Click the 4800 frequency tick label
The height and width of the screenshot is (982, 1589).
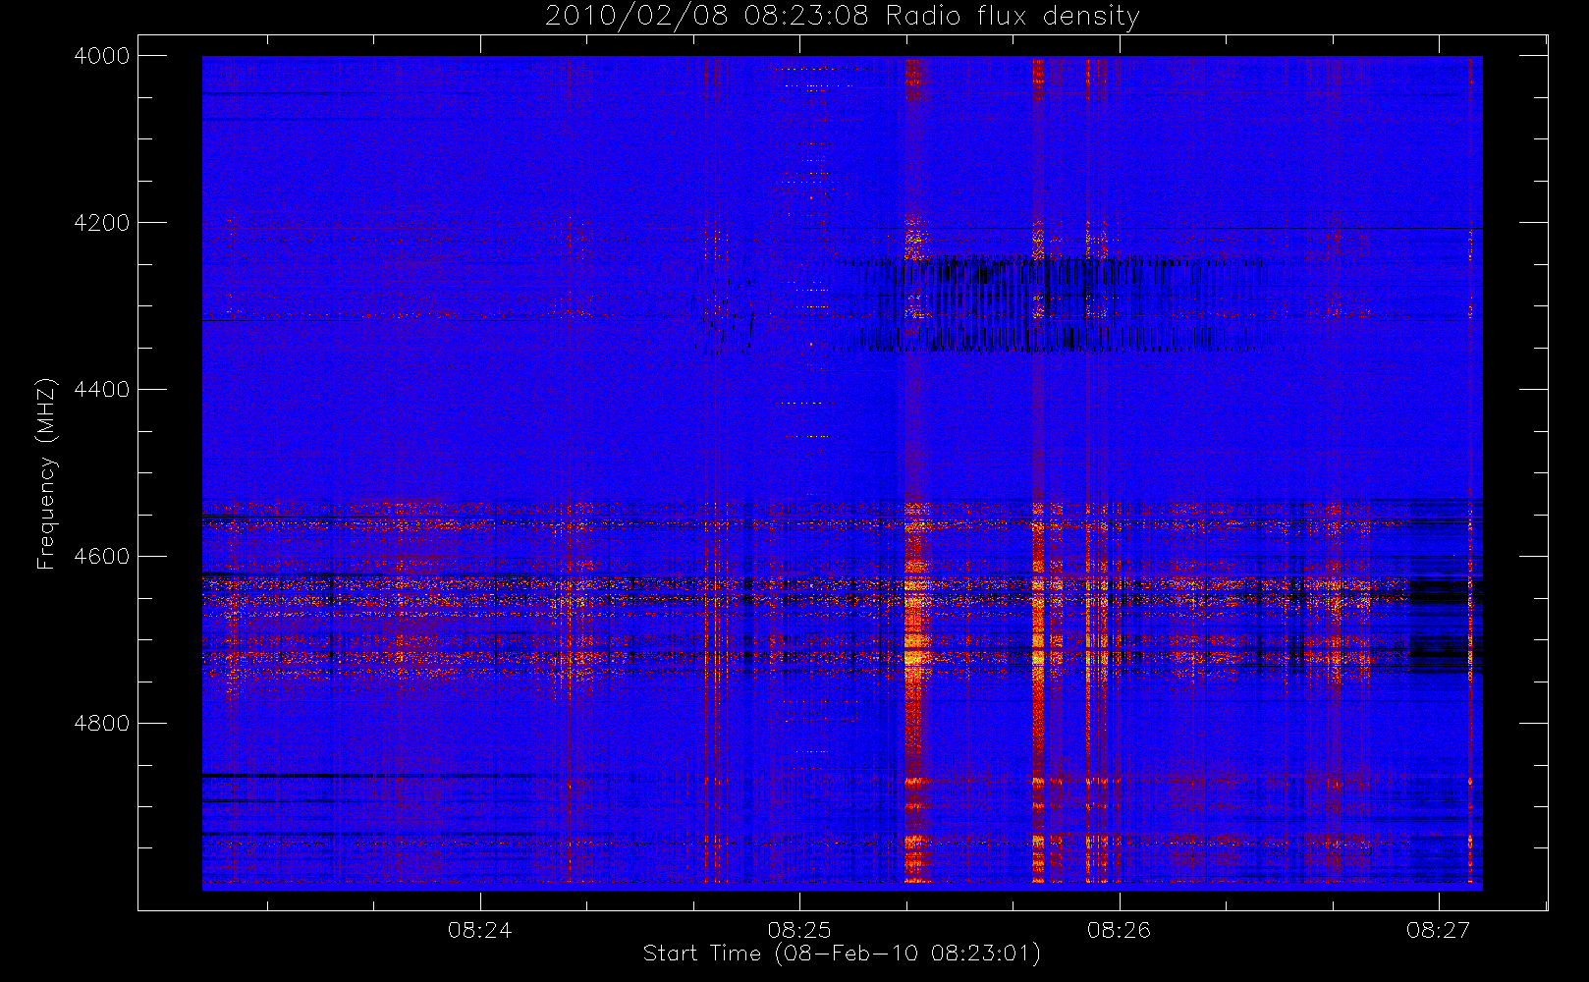point(102,724)
